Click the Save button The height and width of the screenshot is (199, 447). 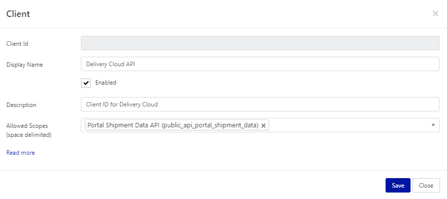click(398, 185)
